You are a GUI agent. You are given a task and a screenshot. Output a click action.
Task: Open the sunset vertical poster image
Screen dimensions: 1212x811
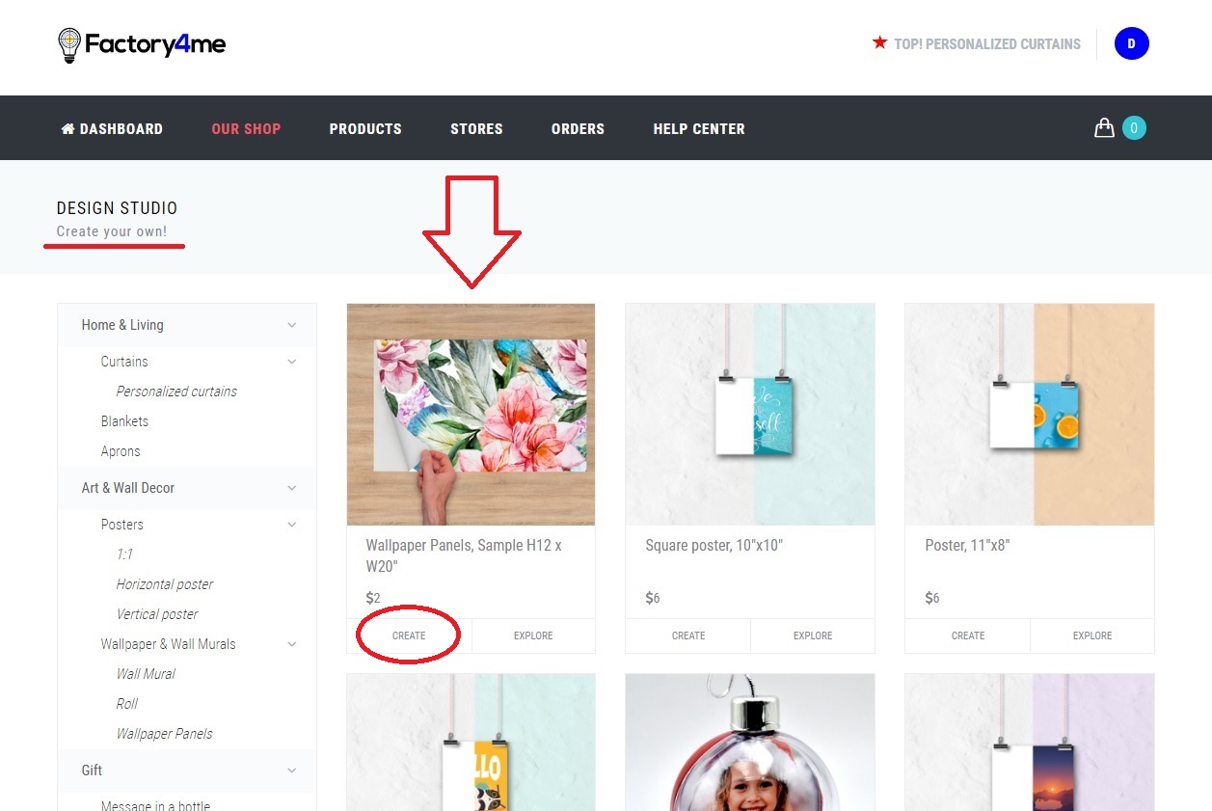coord(1030,743)
